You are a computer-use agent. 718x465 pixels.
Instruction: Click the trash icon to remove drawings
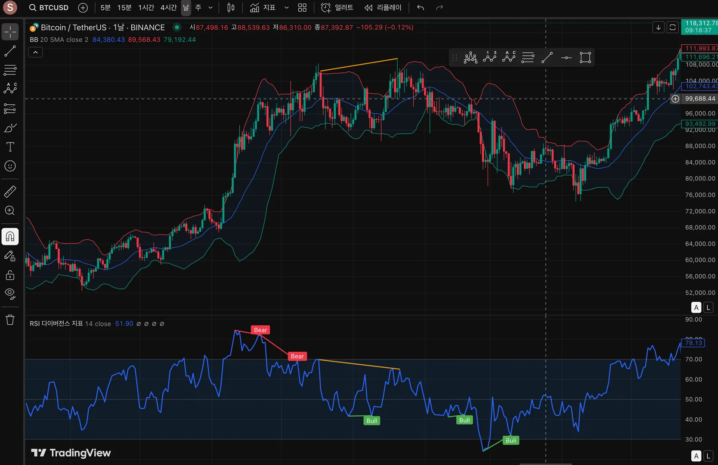pyautogui.click(x=10, y=320)
